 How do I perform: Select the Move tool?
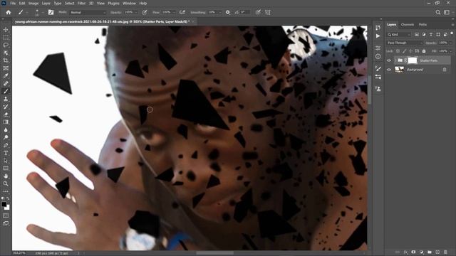[x=6, y=30]
